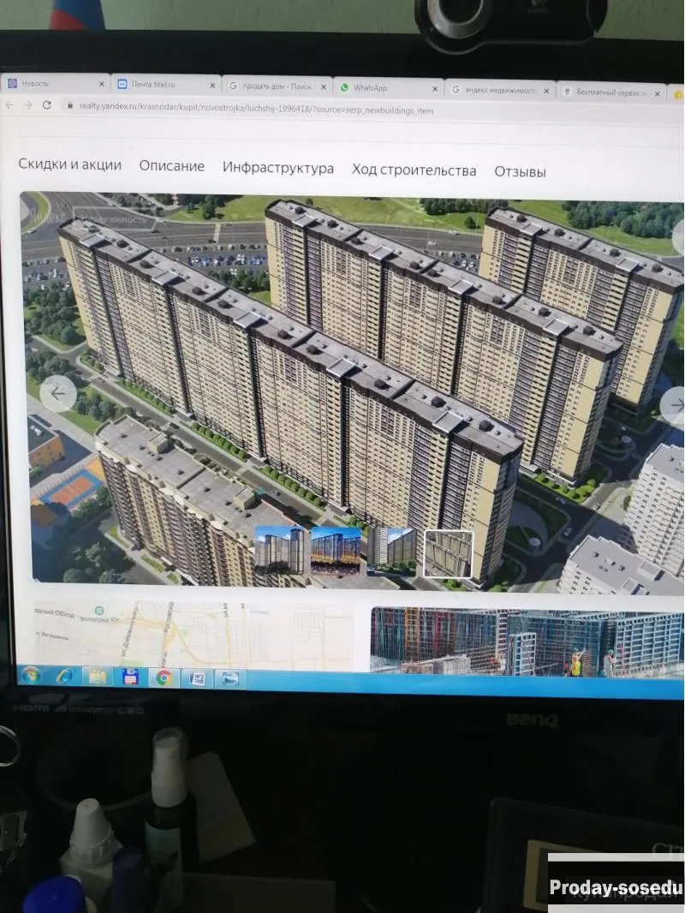Reload the realty.yandex.ru page
This screenshot has width=685, height=913.
[x=47, y=104]
